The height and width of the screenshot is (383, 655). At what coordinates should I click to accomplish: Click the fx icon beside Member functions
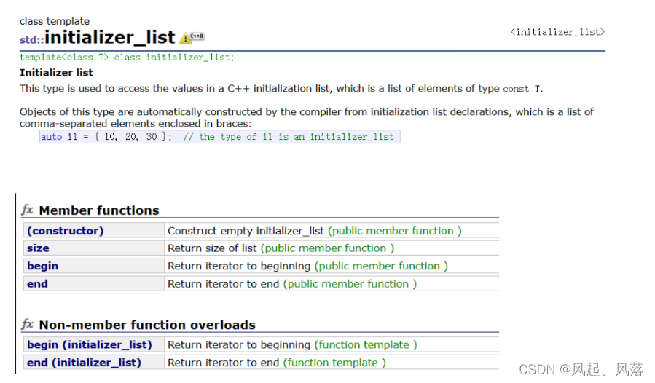pos(28,209)
